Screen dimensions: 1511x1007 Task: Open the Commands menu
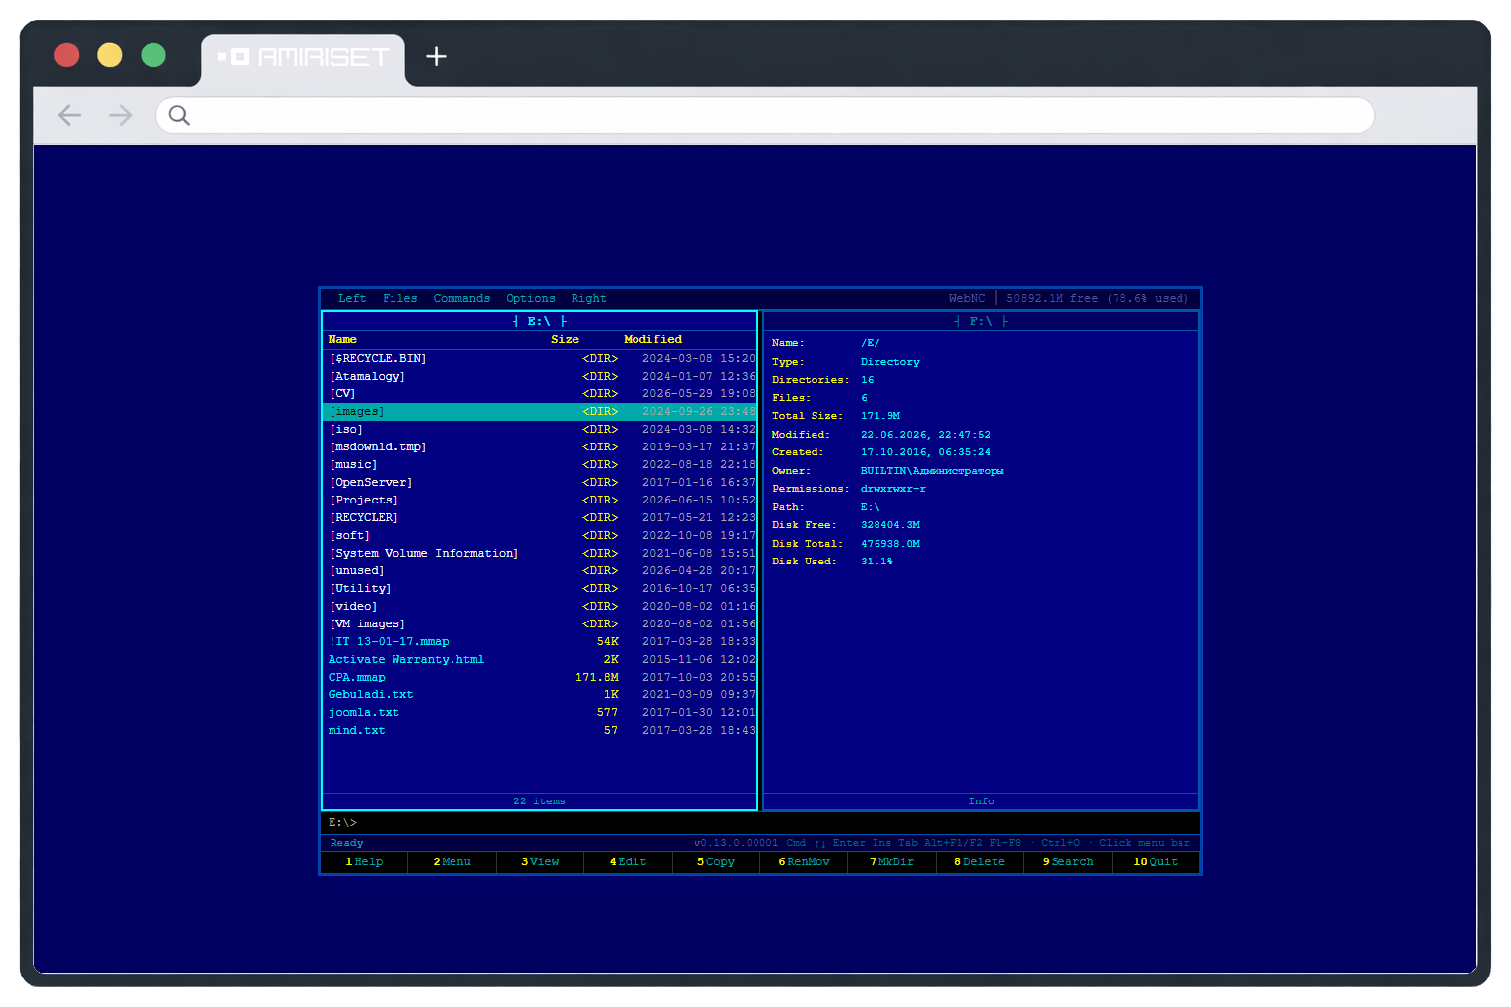click(x=461, y=298)
